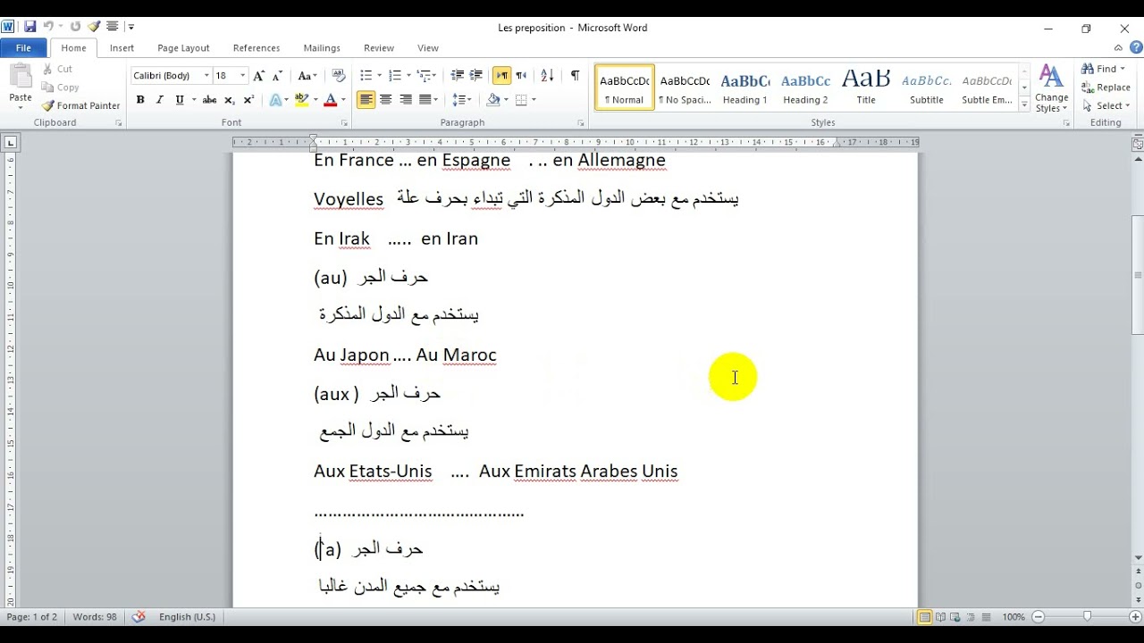1144x643 pixels.
Task: Click the zoom in plus button
Action: click(x=1135, y=617)
